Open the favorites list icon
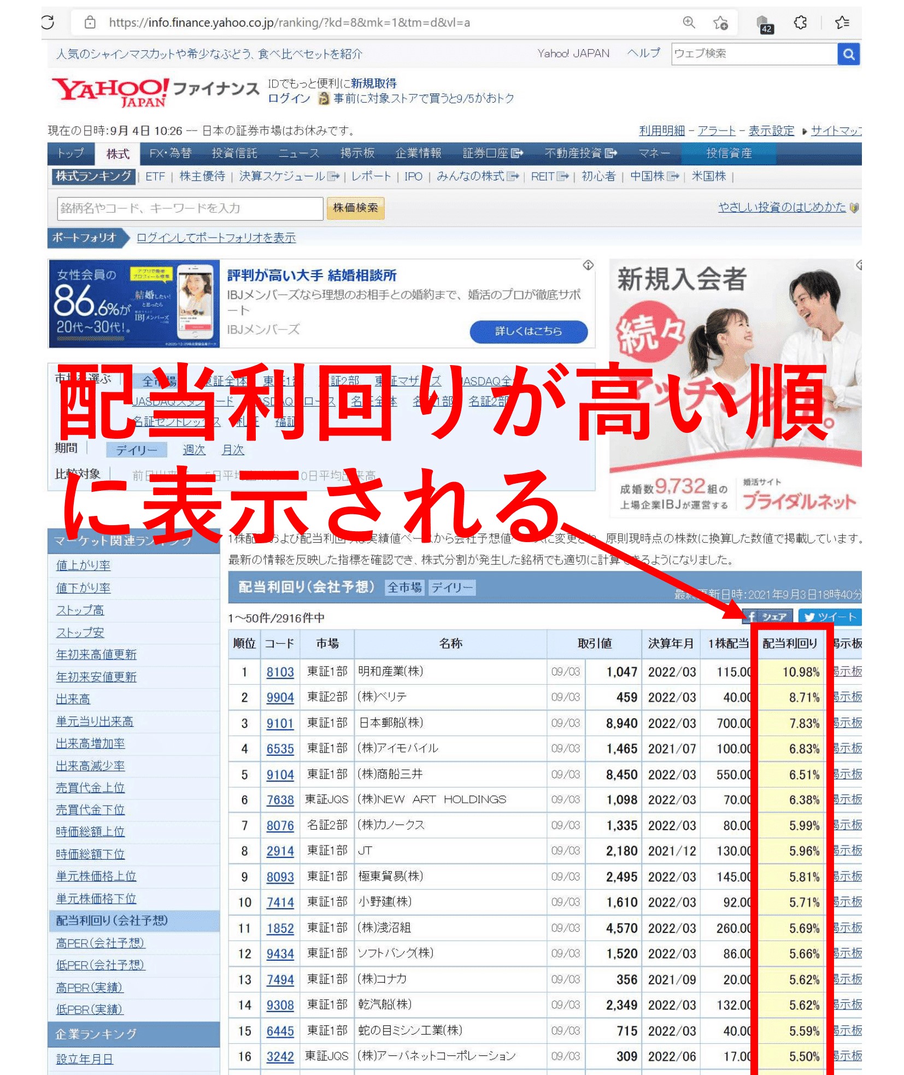Image resolution: width=904 pixels, height=1075 pixels. coord(842,22)
